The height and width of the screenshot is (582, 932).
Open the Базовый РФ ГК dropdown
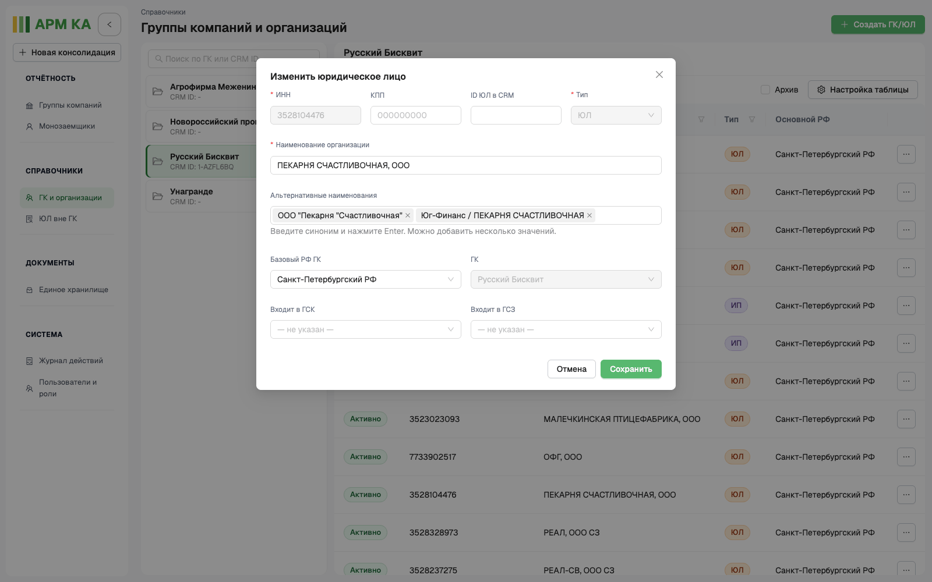click(x=366, y=279)
